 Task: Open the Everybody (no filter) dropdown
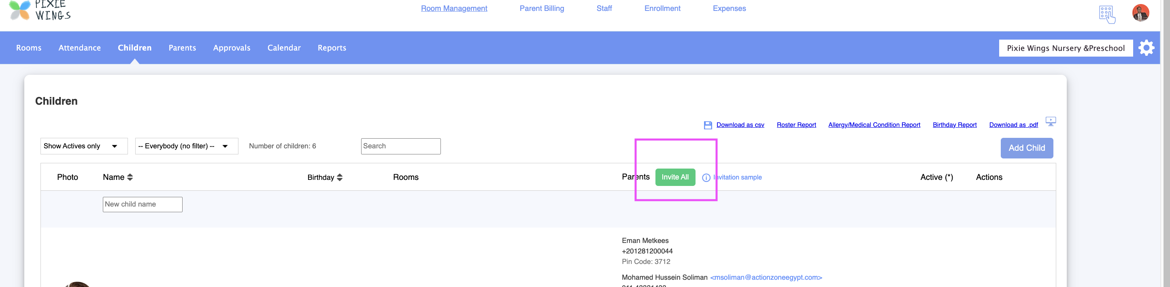click(187, 146)
